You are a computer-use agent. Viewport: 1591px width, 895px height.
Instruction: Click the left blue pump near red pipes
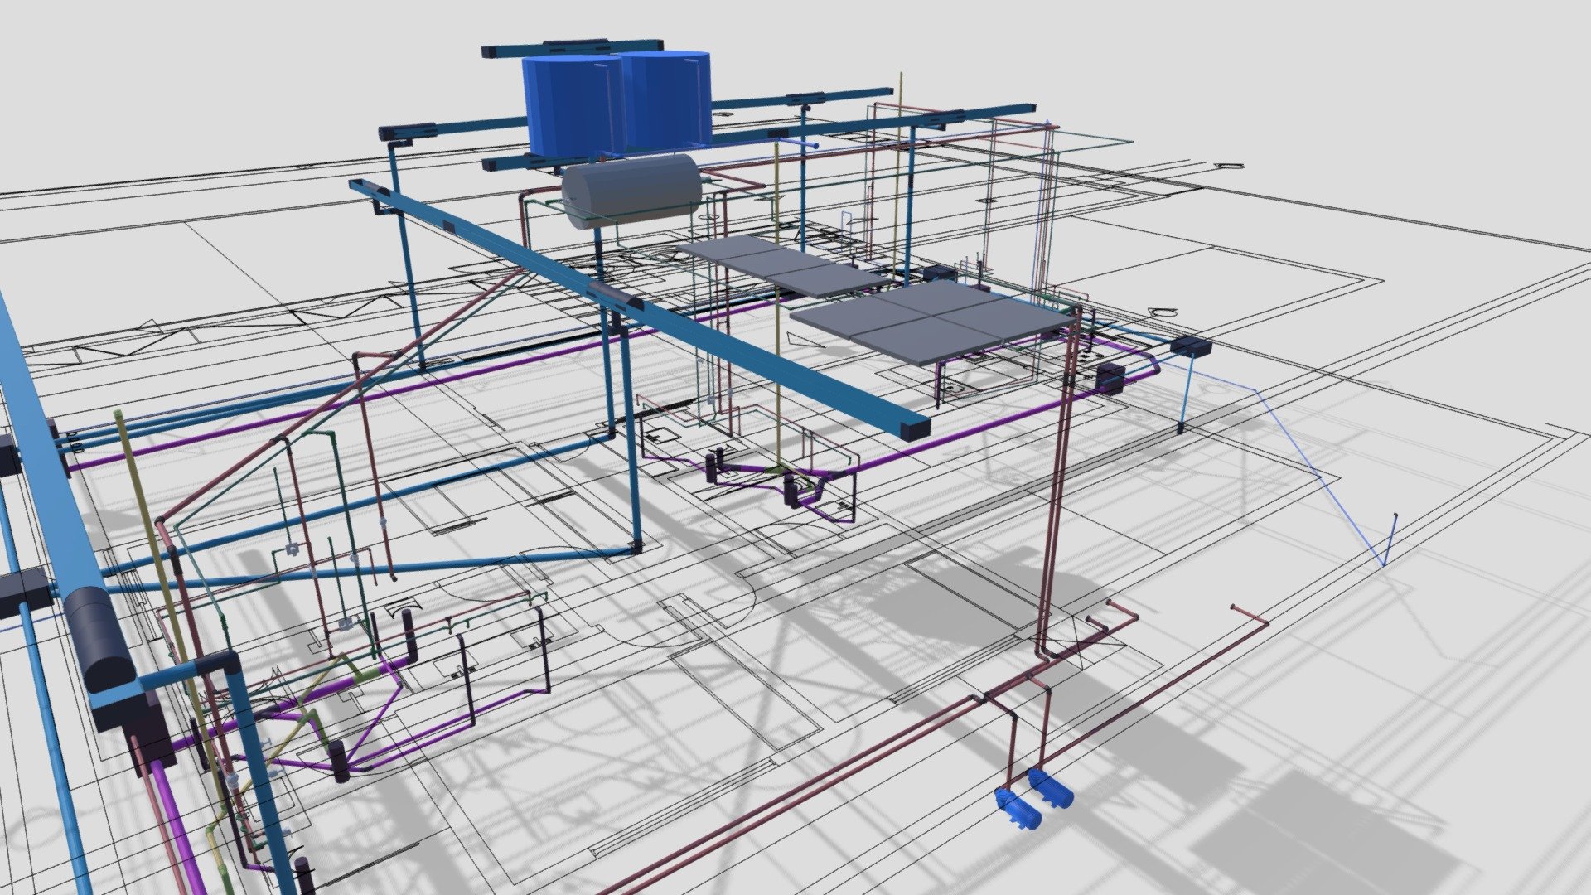[x=1017, y=809]
